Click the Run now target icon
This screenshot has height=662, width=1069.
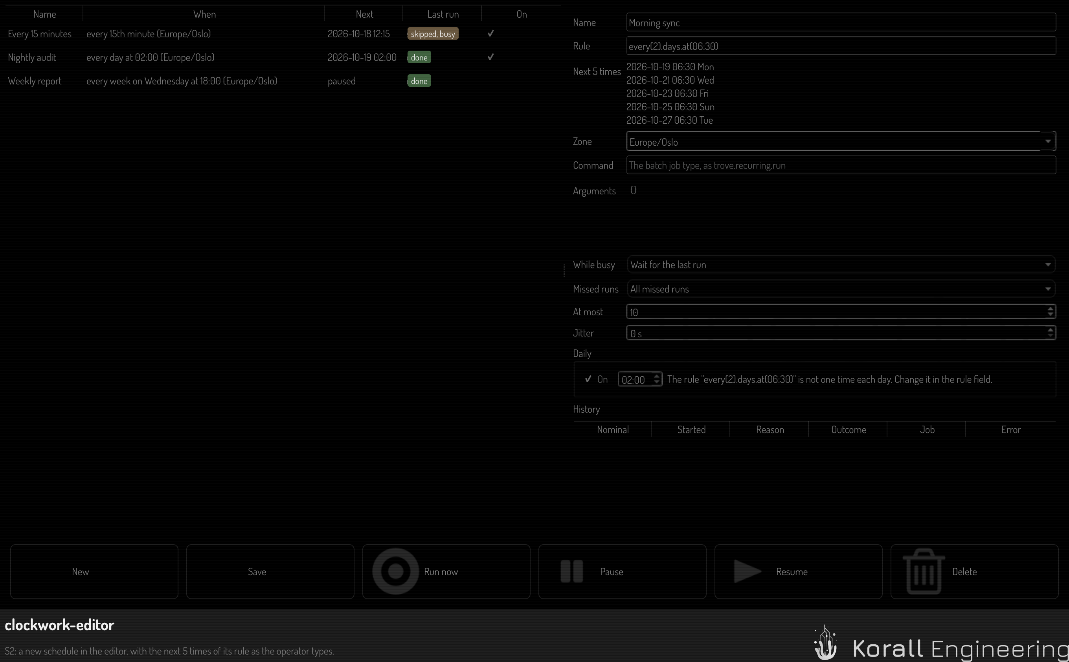(x=396, y=571)
